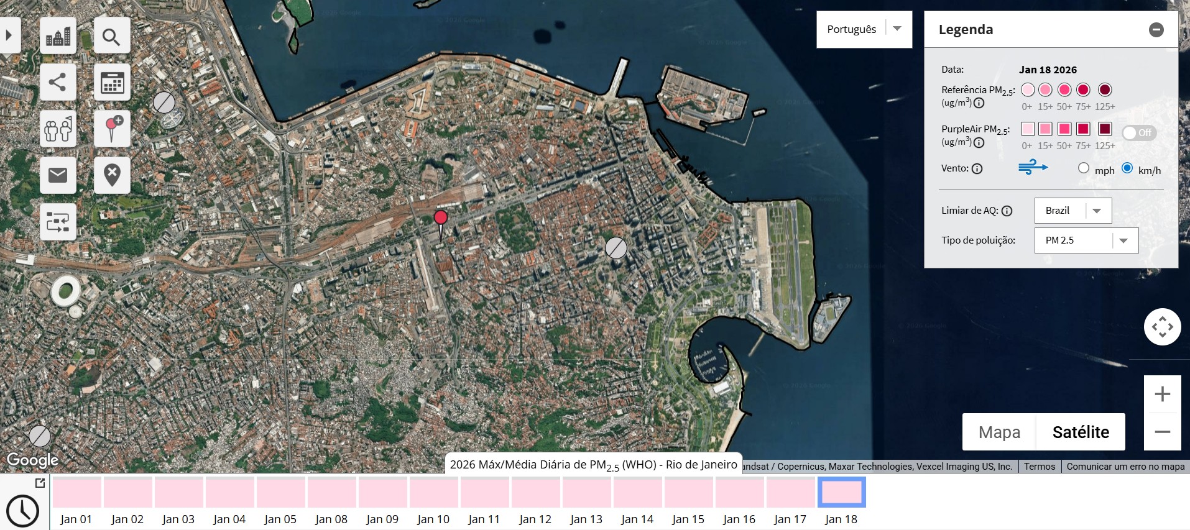Zoom out with the minus button
Screen dimensions: 1190x530
click(x=1163, y=432)
